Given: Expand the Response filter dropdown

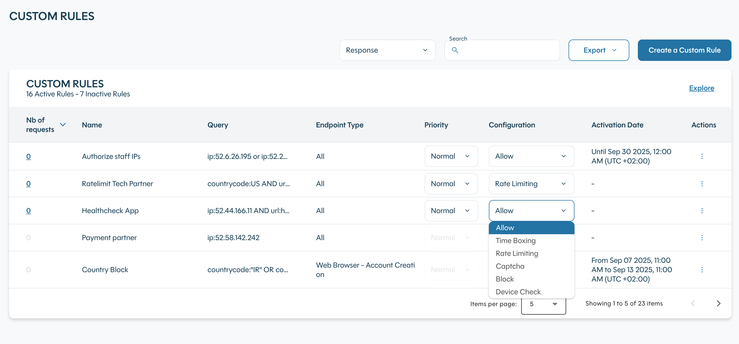Looking at the screenshot, I should click(x=387, y=50).
